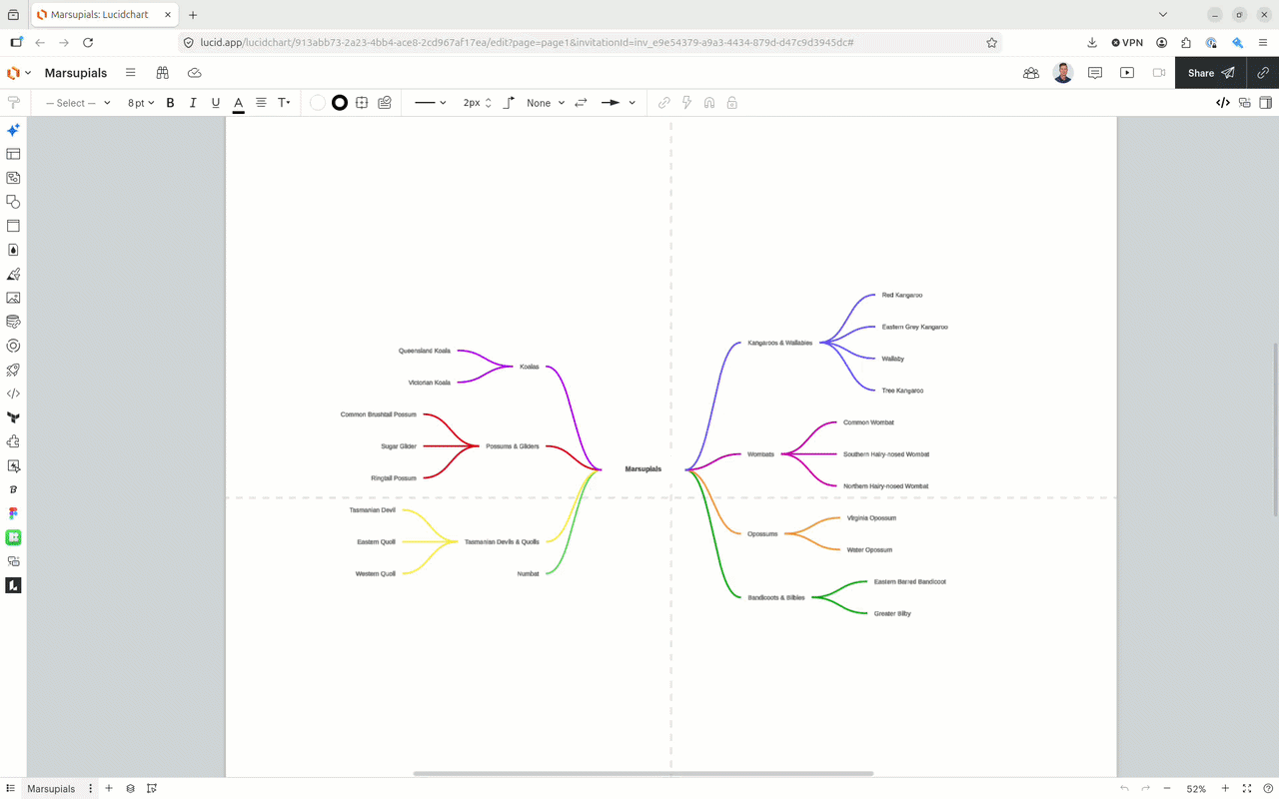Viewport: 1279px width, 799px height.
Task: Click the VPN button in browser toolbar
Action: point(1127,43)
